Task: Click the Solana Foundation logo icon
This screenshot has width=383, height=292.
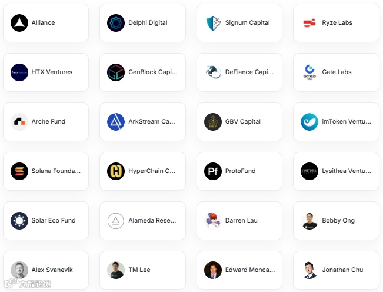Action: point(19,171)
